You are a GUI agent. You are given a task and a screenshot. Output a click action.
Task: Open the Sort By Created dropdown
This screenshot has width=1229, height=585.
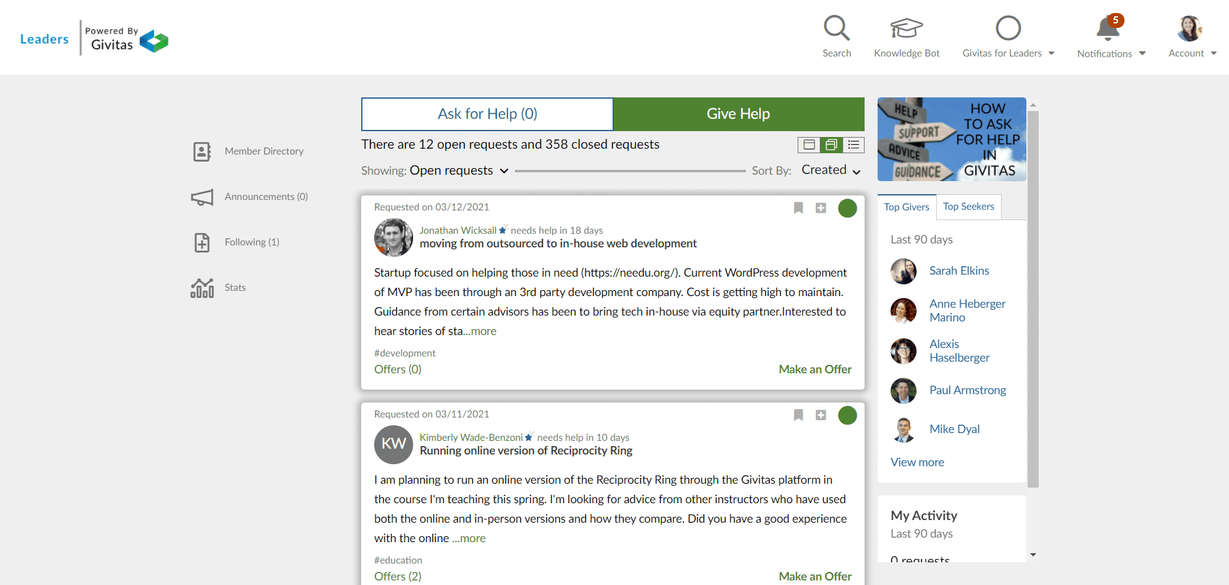(x=831, y=170)
